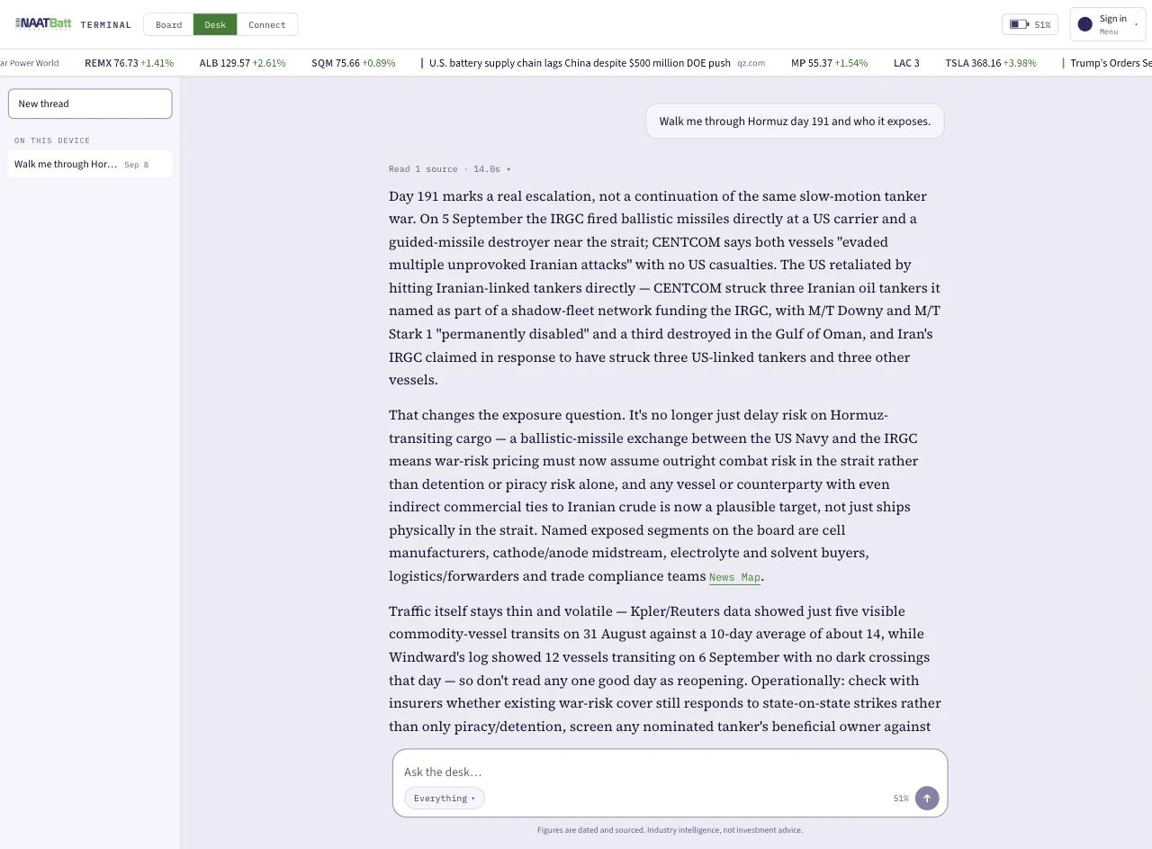Screen dimensions: 1152x849
Task: Click the Trump's Orders headline in ticker
Action: (1111, 63)
